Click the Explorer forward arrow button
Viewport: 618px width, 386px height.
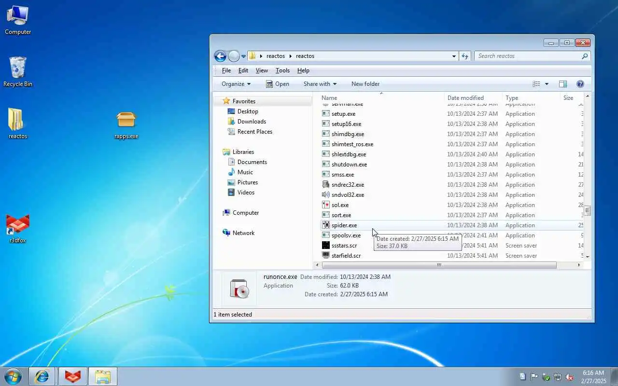click(x=234, y=56)
